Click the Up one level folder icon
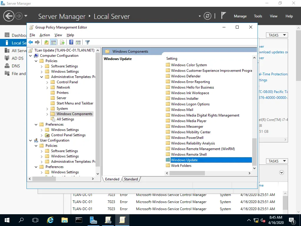This screenshot has height=226, width=301. (46, 42)
